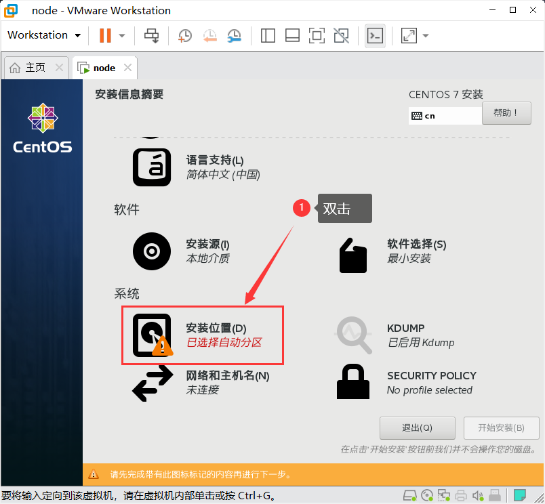Close the 主页 tab
This screenshot has height=504, width=545.
(60, 67)
